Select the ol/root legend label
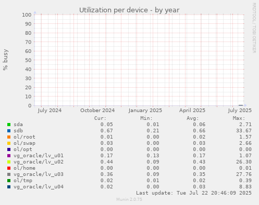259x205 pixels. [24, 137]
